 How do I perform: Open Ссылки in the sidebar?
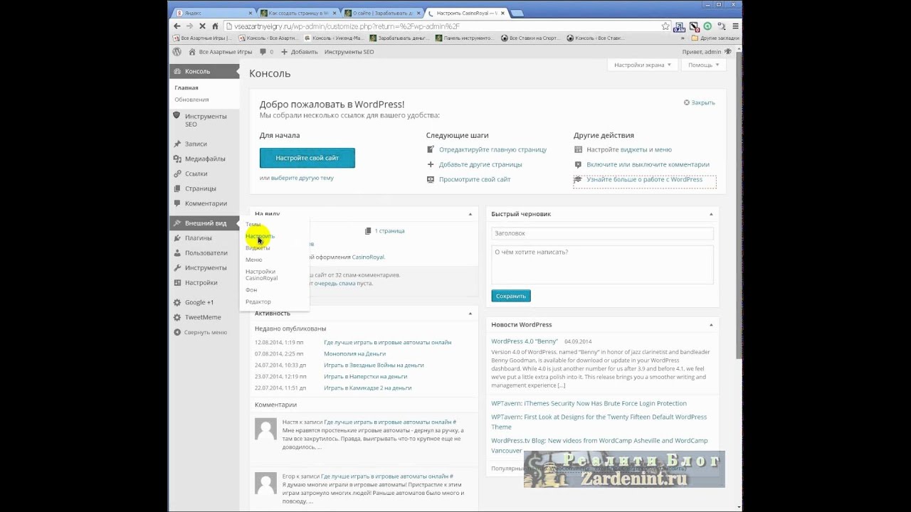pos(204,174)
